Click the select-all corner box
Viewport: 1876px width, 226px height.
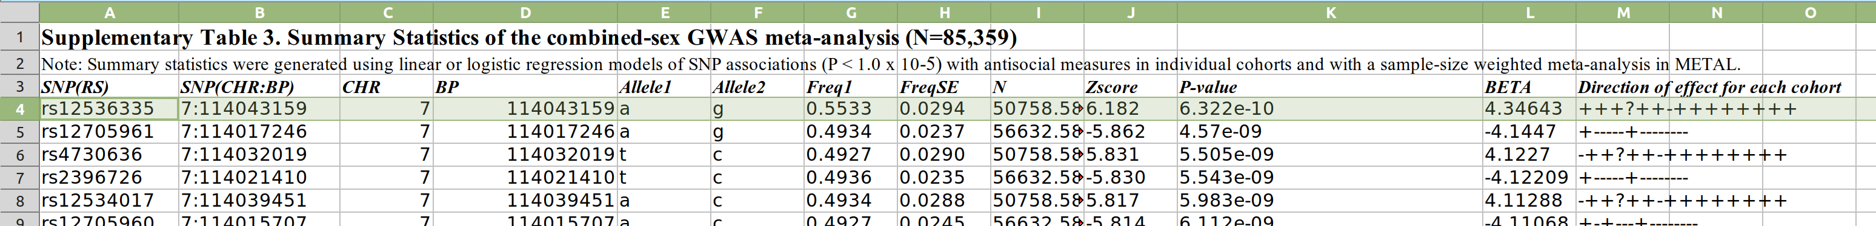tap(19, 12)
